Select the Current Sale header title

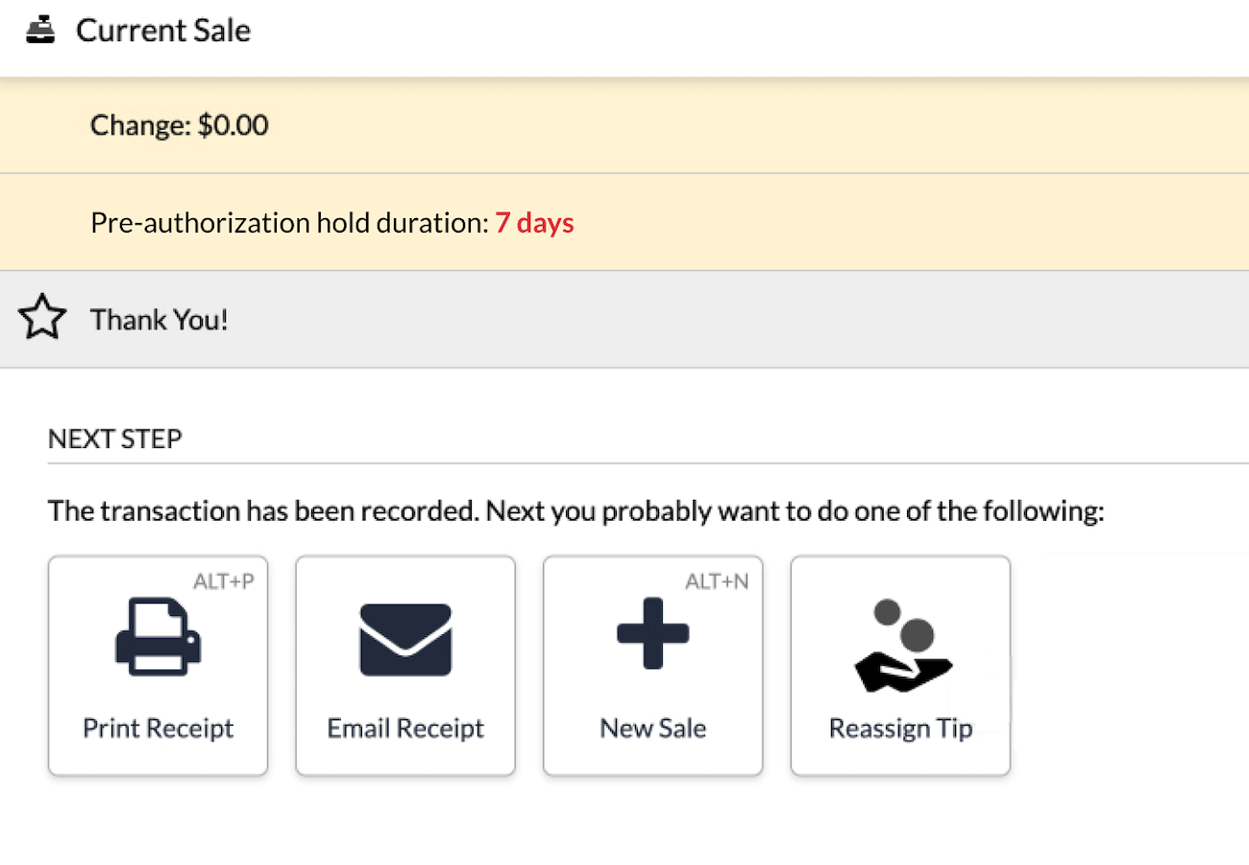click(162, 30)
